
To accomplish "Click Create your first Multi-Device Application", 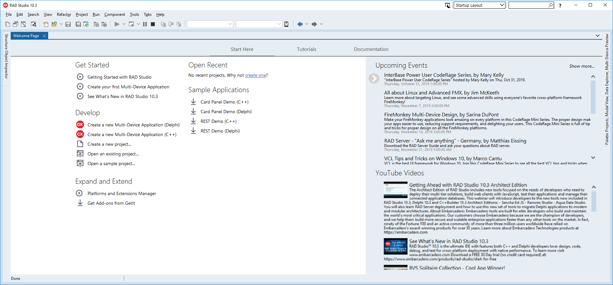I will (128, 87).
